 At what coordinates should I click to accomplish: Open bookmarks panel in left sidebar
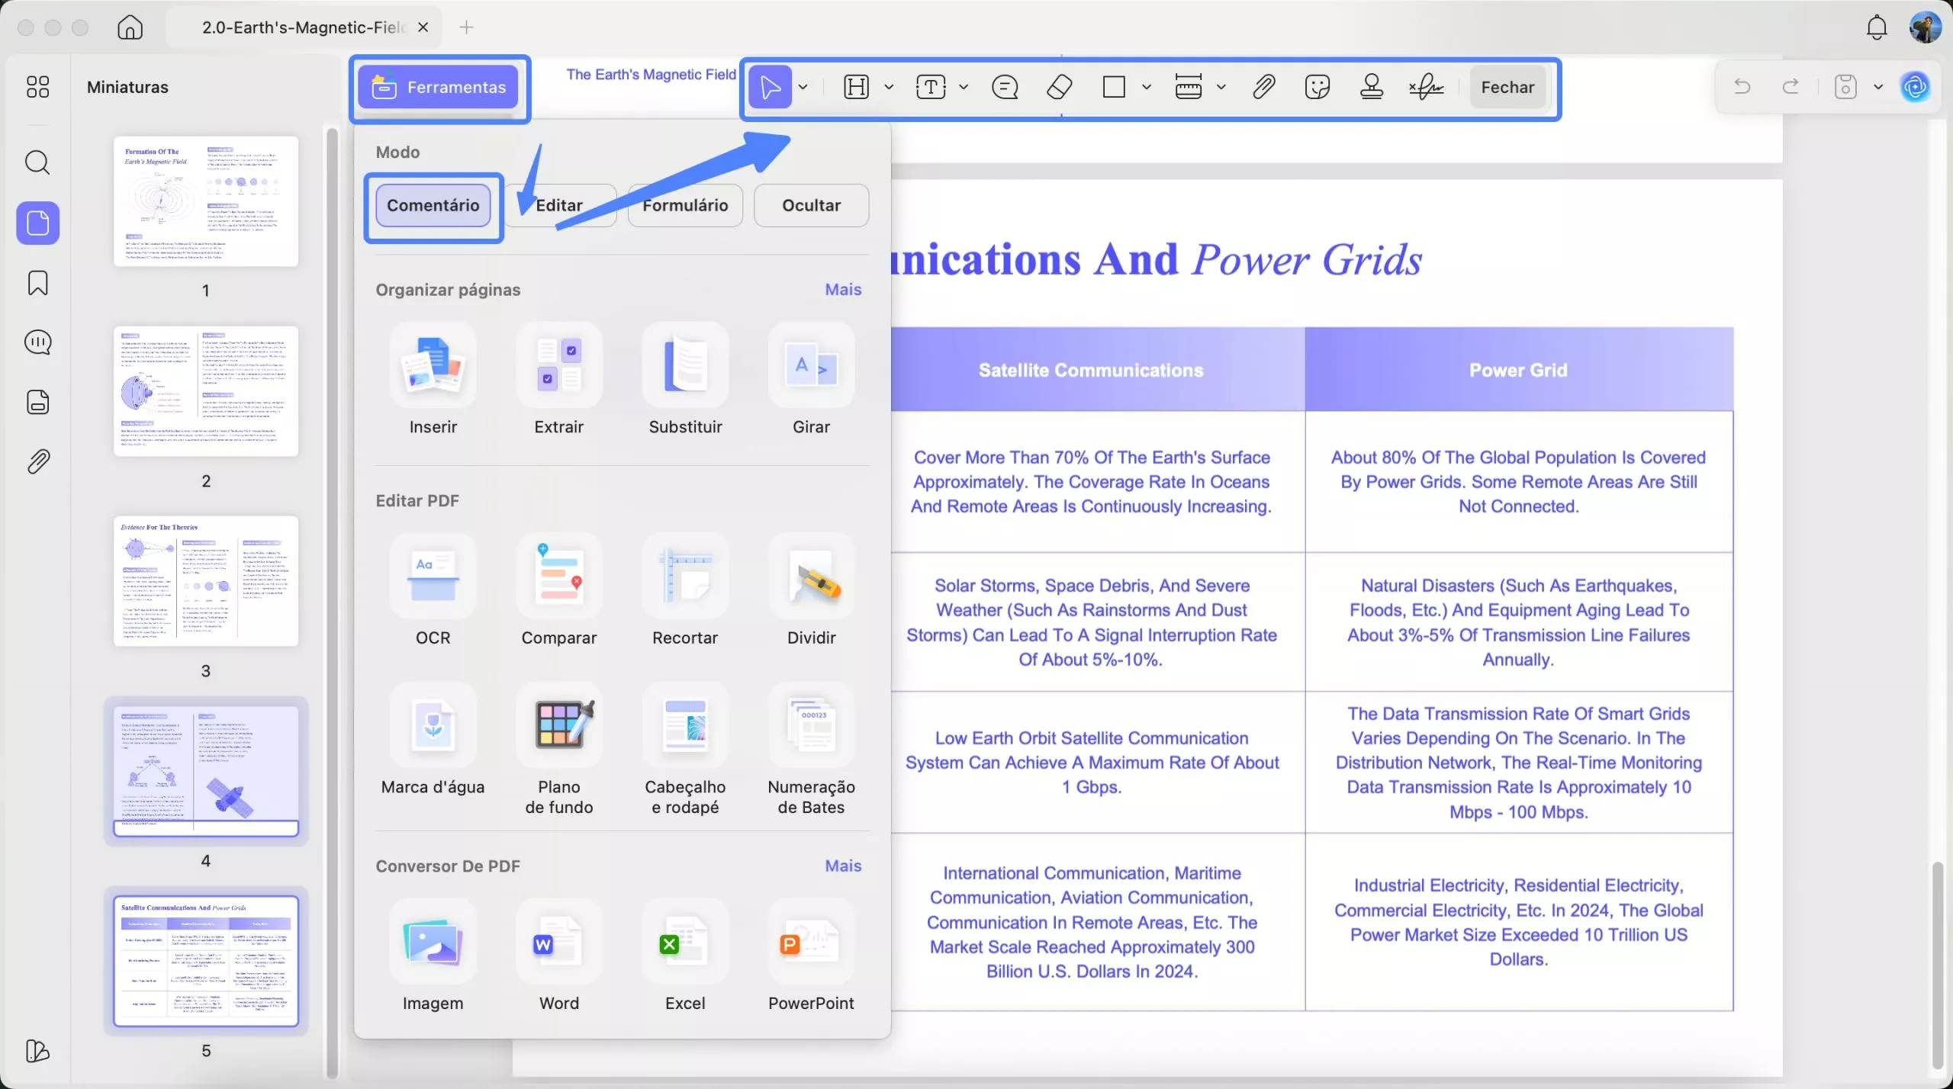click(37, 283)
